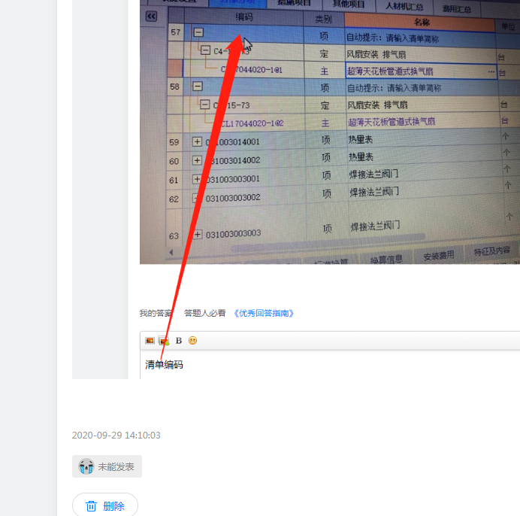Open the 费用汇总 tab
Image resolution: width=520 pixels, height=516 pixels.
[x=456, y=8]
